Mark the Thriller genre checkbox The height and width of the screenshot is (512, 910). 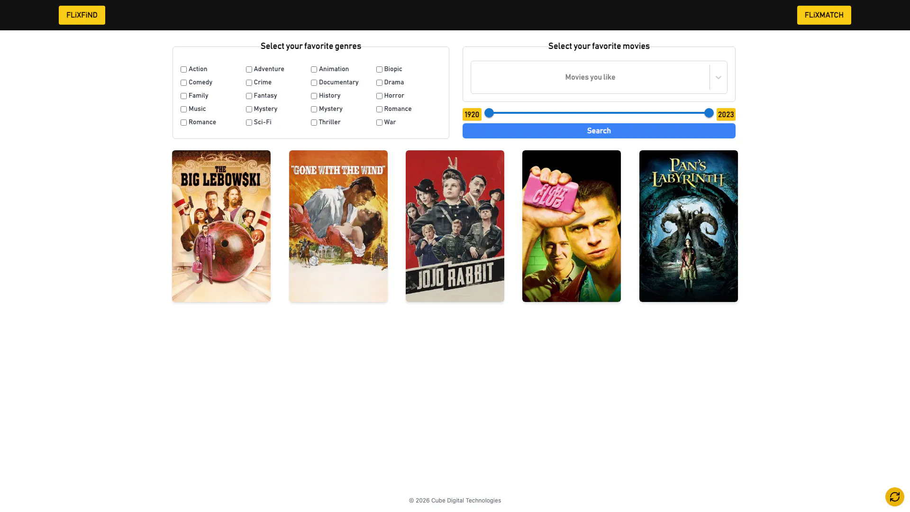pos(314,123)
